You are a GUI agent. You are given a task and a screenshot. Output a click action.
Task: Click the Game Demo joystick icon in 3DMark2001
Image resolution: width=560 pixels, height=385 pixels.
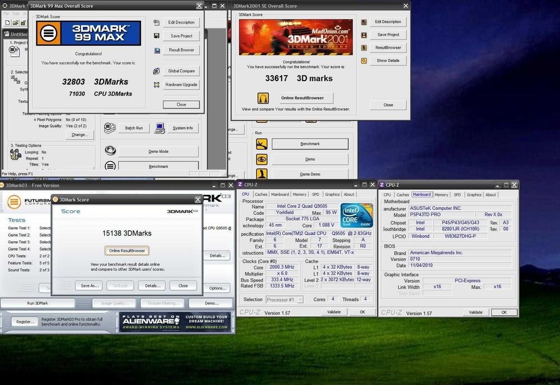[262, 174]
